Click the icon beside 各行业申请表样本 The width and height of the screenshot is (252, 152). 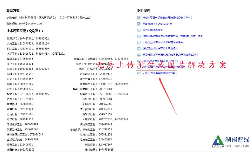pos(139,30)
